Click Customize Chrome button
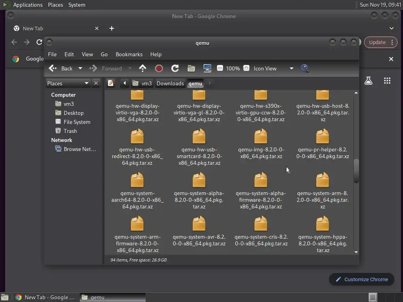Screen dimensions: 403x302 [362, 280]
